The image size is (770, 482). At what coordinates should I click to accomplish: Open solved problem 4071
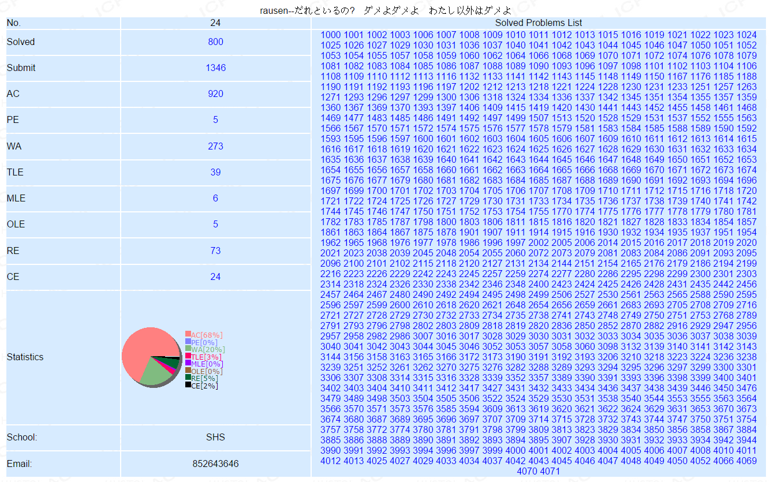click(550, 471)
